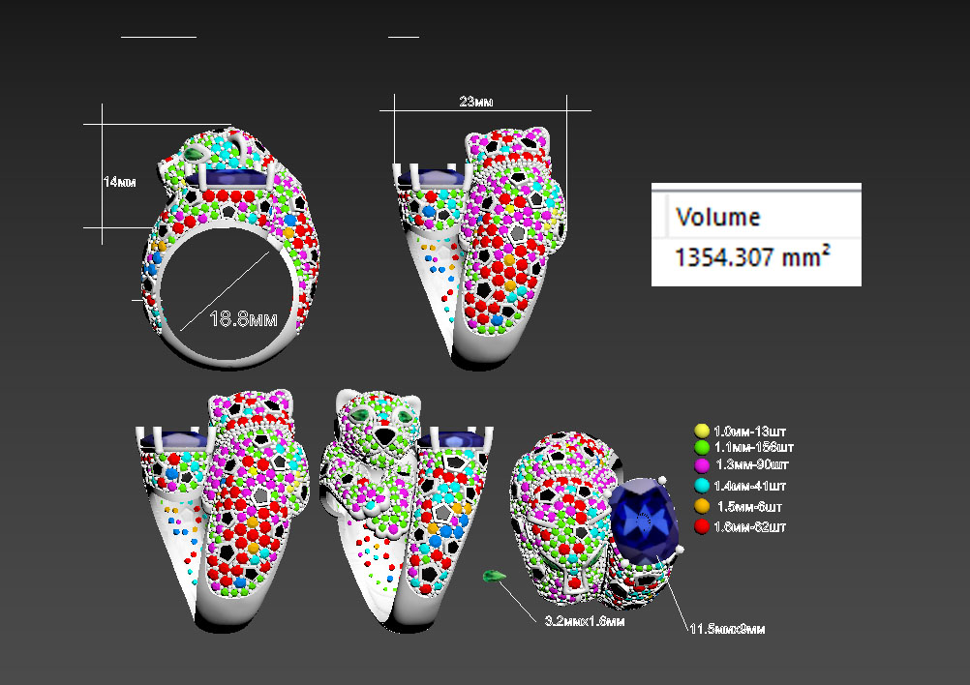Click the '23мм' width dimension label
Image resolution: width=970 pixels, height=685 pixels.
pos(476,102)
